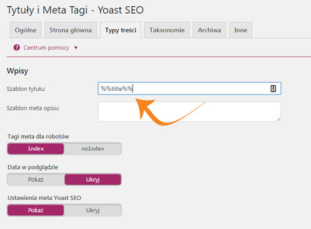Open the Ogólne tab
The width and height of the screenshot is (311, 229).
click(x=26, y=30)
